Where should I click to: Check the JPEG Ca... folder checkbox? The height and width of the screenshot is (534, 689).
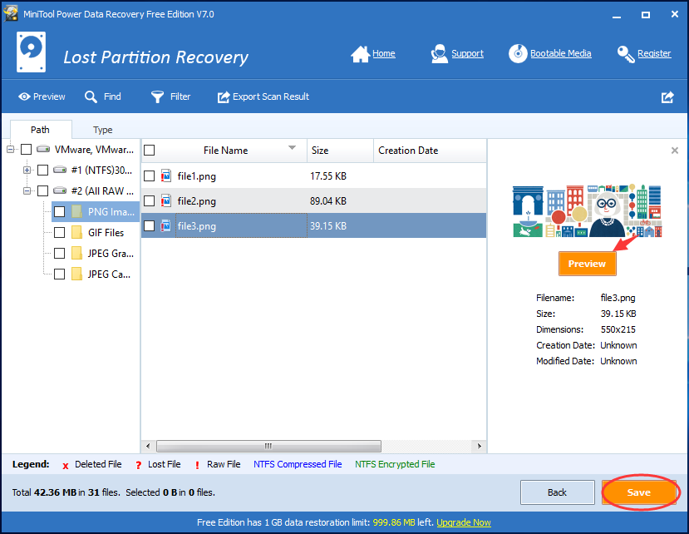(x=59, y=274)
